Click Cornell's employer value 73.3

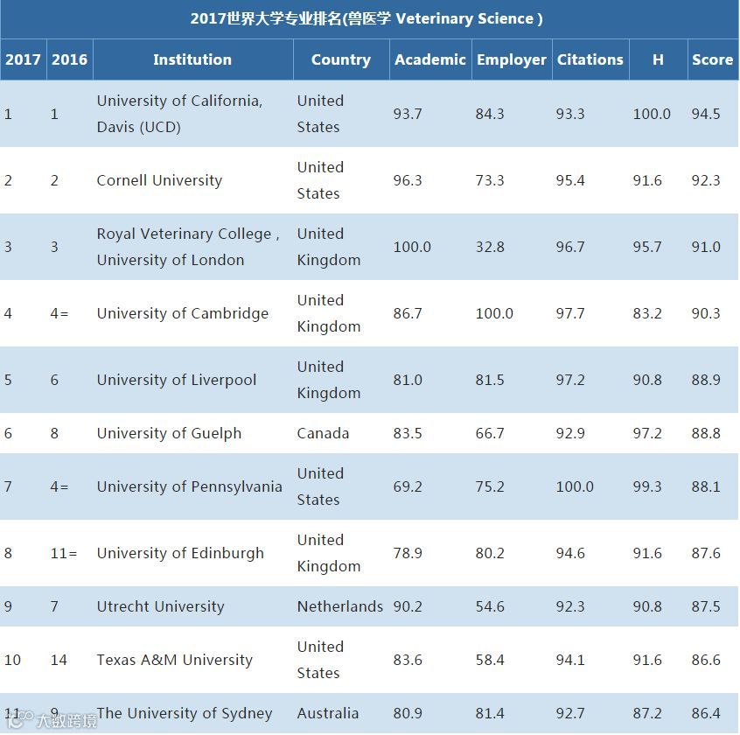490,180
